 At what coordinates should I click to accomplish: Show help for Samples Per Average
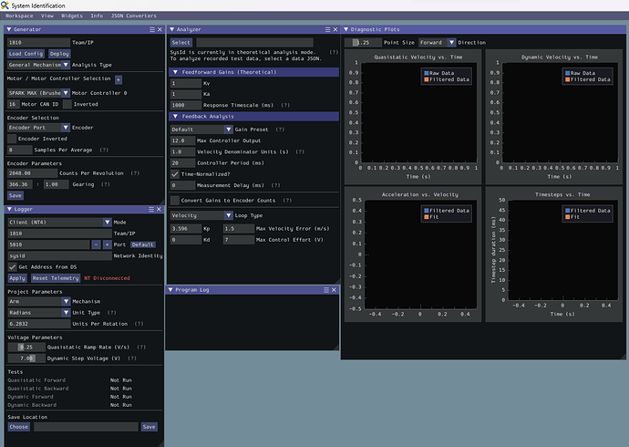point(104,150)
